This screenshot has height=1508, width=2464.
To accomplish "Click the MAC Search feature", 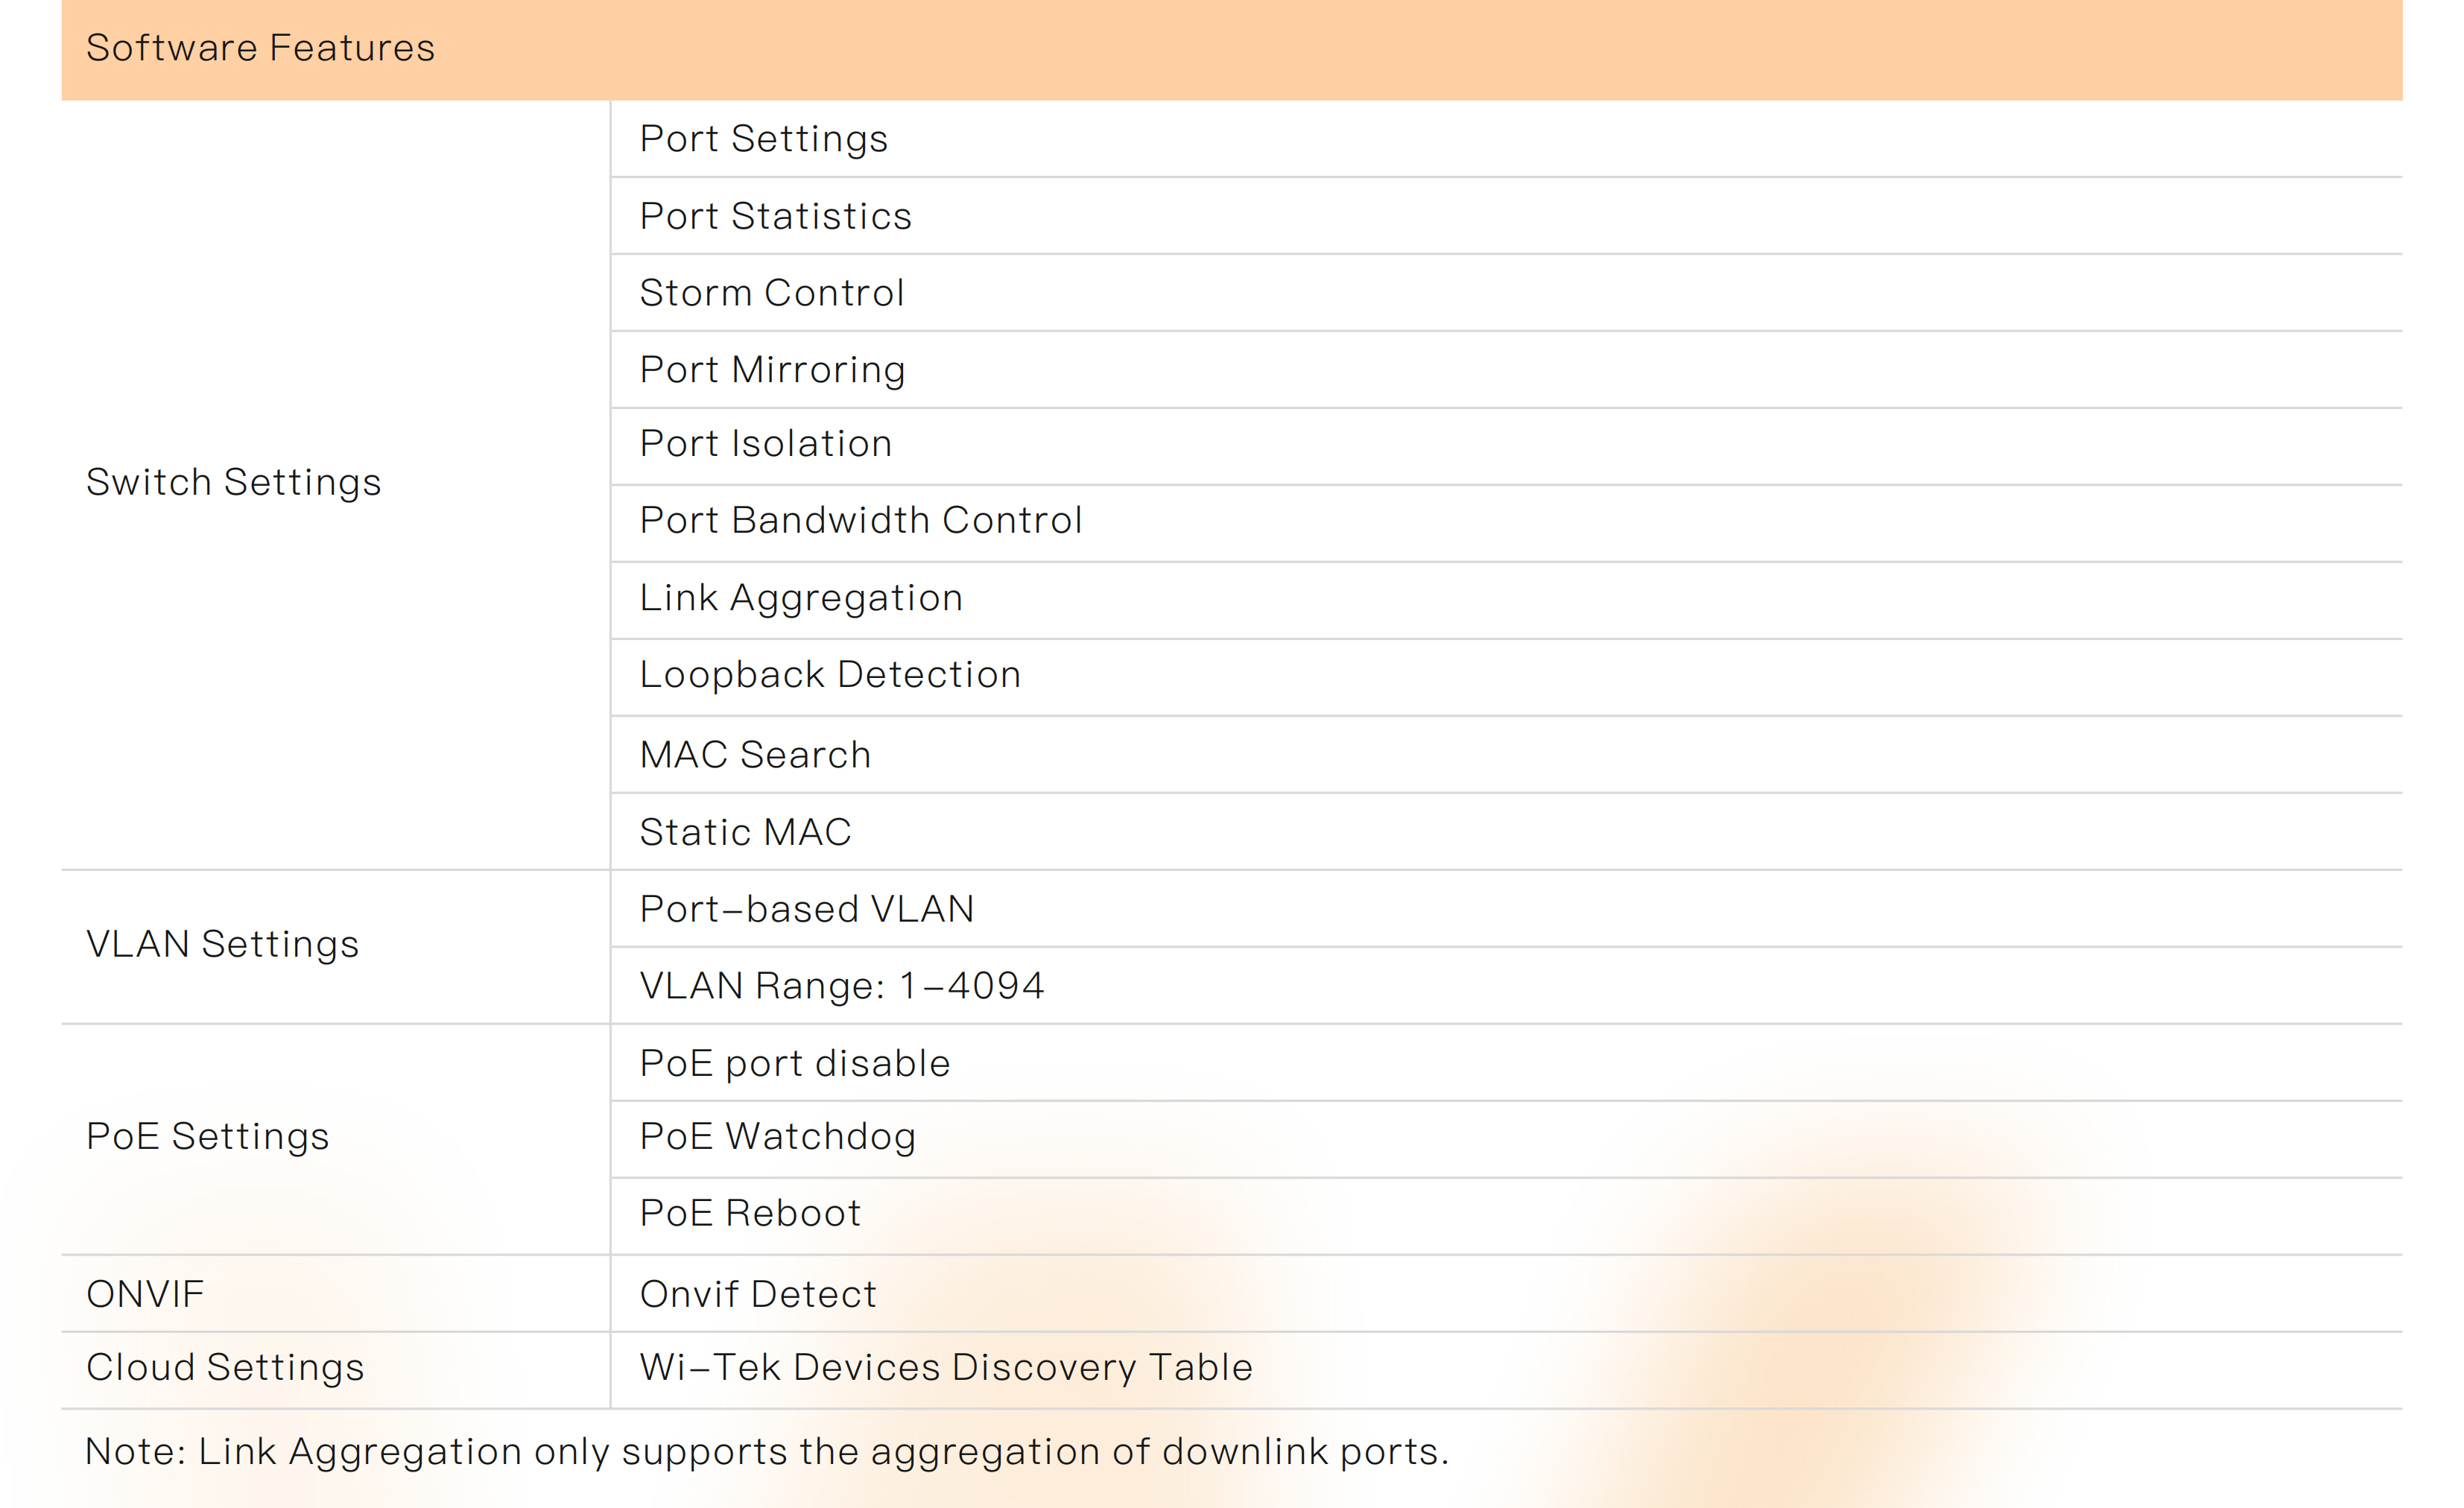I will (x=755, y=755).
